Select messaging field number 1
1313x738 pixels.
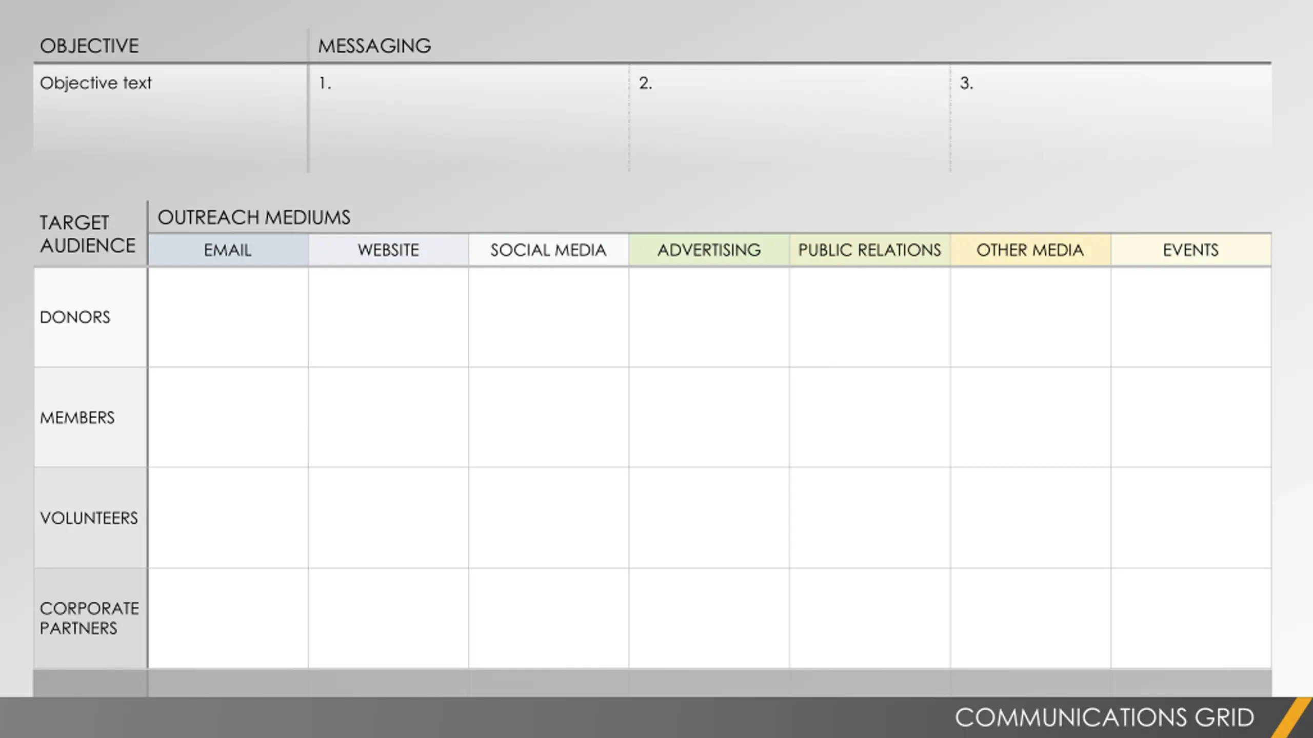(469, 118)
